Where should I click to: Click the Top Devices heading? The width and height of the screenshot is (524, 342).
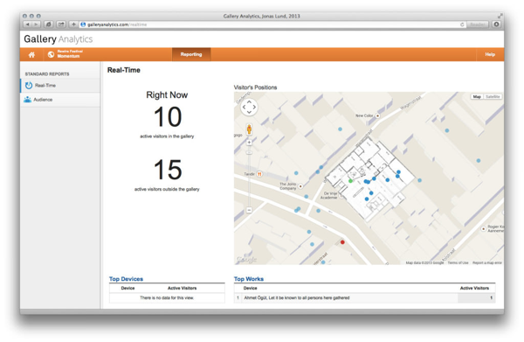[126, 279]
